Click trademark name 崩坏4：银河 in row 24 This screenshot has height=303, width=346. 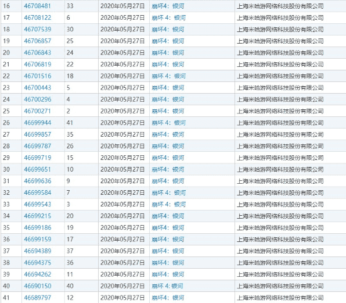[x=168, y=99]
